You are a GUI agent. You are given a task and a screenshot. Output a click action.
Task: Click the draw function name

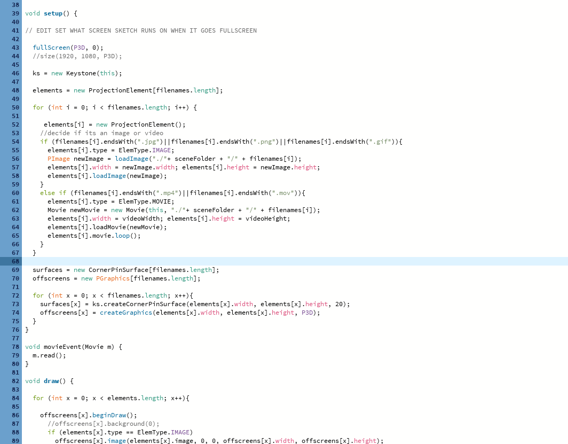[51, 381]
